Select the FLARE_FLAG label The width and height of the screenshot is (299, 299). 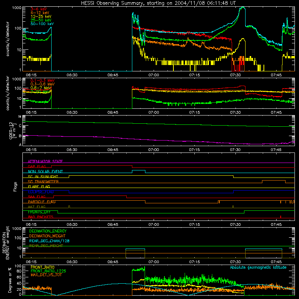pyautogui.click(x=39, y=187)
